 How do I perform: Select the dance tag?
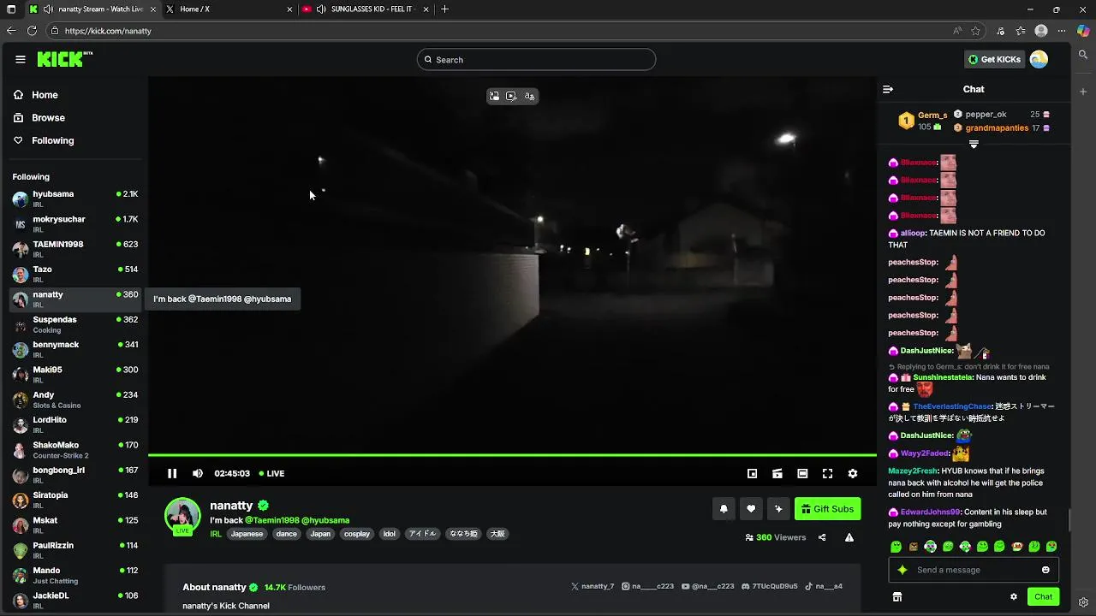287,534
